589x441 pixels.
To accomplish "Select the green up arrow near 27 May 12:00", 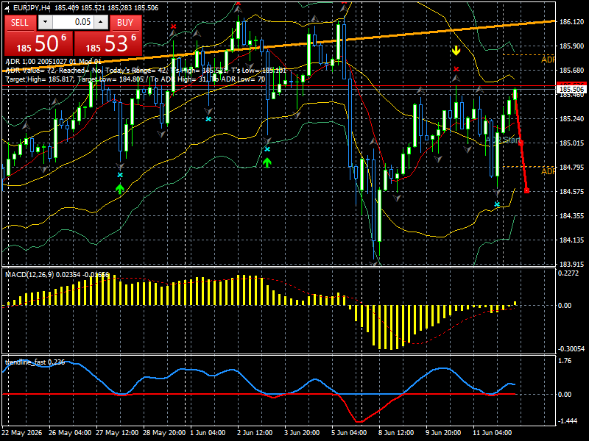I will click(120, 189).
